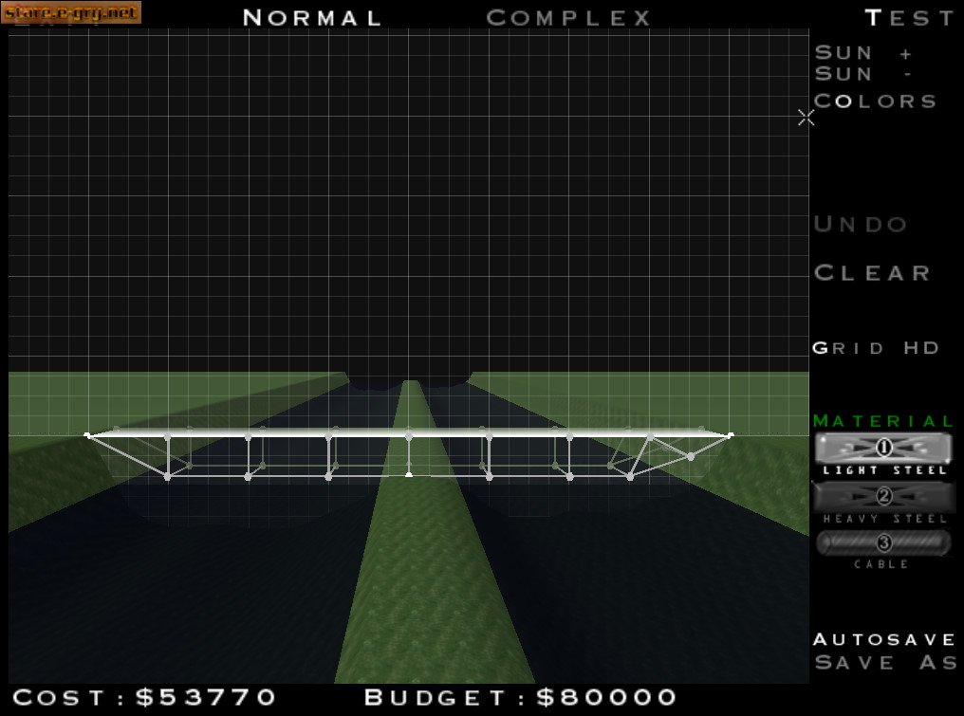
Task: Undo the last bridge edit
Action: [x=861, y=225]
